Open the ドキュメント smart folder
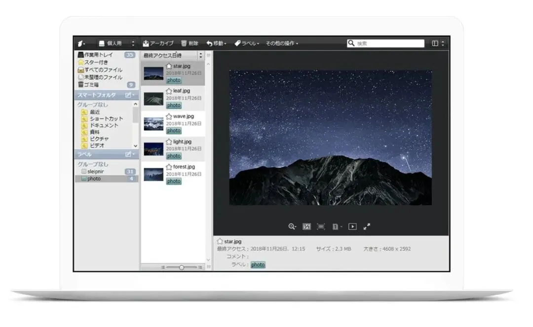This screenshot has height=327, width=533. (x=100, y=125)
